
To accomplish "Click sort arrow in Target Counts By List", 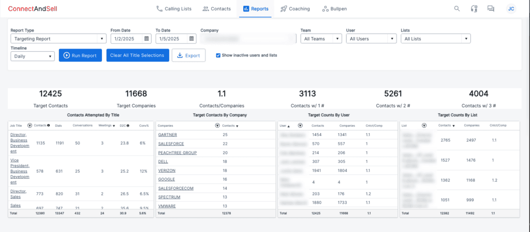I will click(453, 126).
